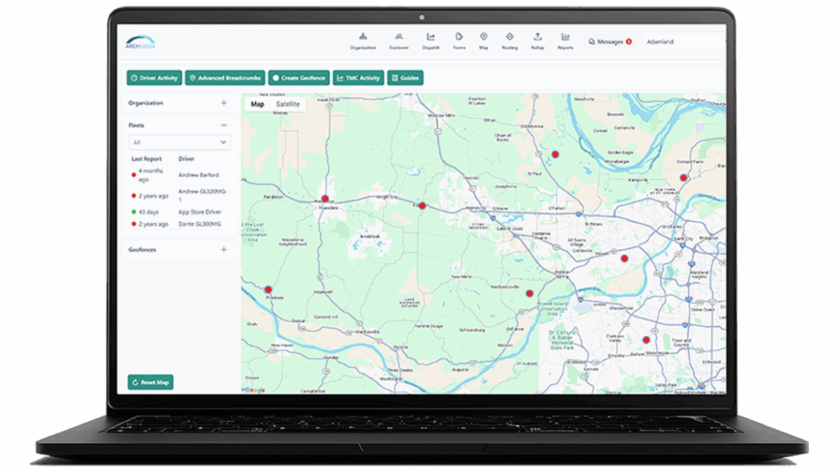Image resolution: width=840 pixels, height=472 pixels.
Task: Click the Rollup upload icon
Action: 537,41
